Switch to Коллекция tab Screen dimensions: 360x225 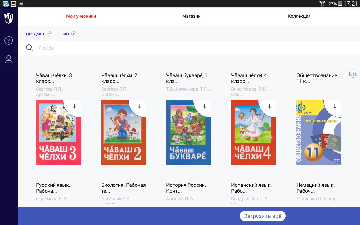pos(299,16)
